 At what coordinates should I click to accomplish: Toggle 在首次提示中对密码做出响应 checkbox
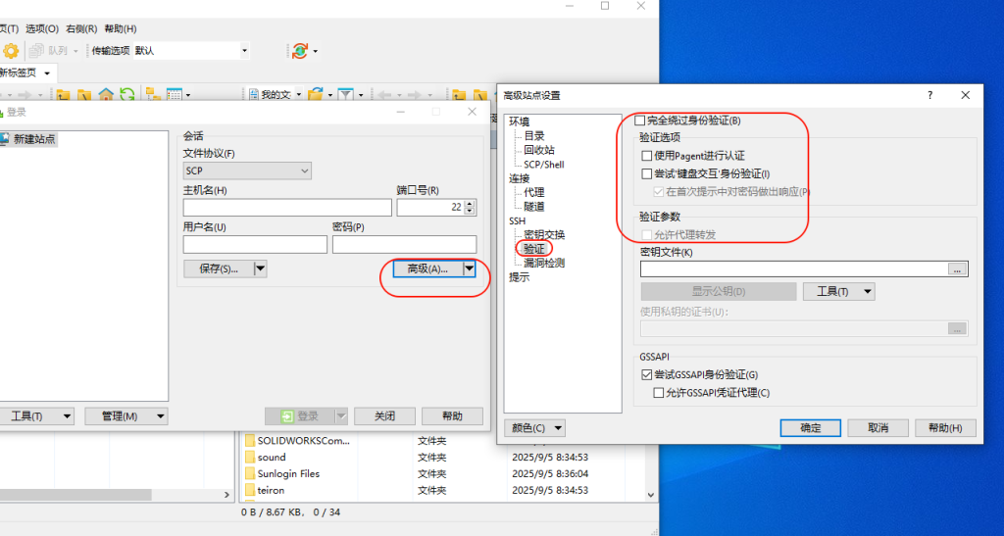click(x=658, y=191)
